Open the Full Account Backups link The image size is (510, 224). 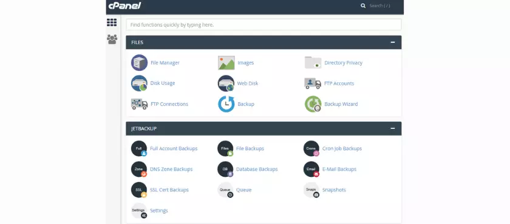[x=174, y=148]
